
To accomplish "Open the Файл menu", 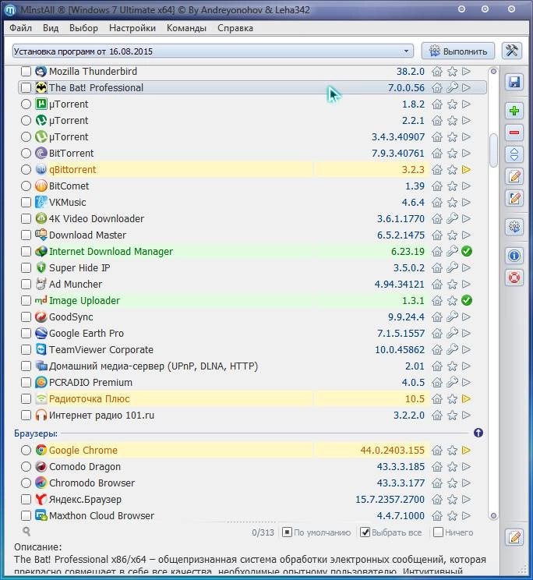I will pos(21,28).
